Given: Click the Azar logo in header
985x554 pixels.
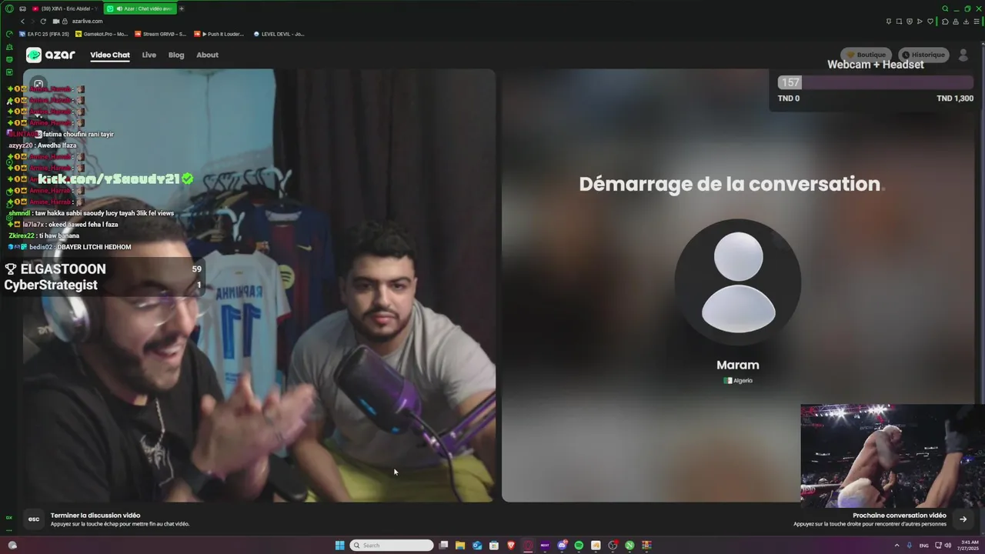Looking at the screenshot, I should coord(51,55).
